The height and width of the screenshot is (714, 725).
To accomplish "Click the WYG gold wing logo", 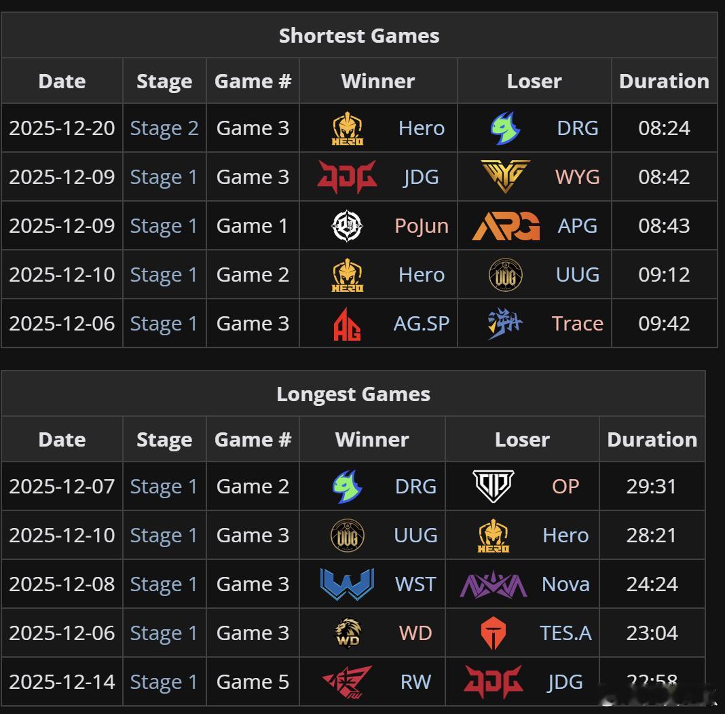I will (506, 177).
